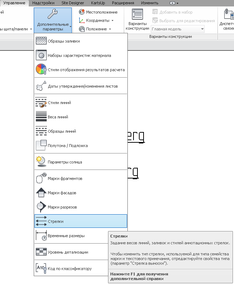Open Уровень детализации checker icon
The image size is (234, 284).
pos(41,252)
